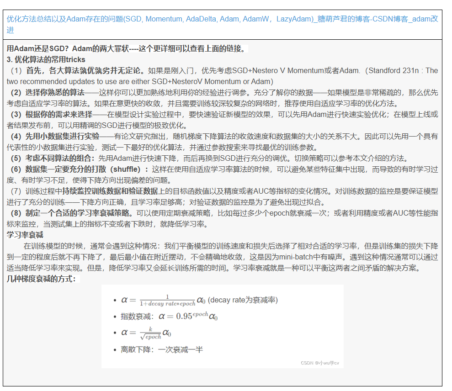Screen dimensions: 452x391
Task: Click the text '就降低学习率。'
Action: coord(184,224)
